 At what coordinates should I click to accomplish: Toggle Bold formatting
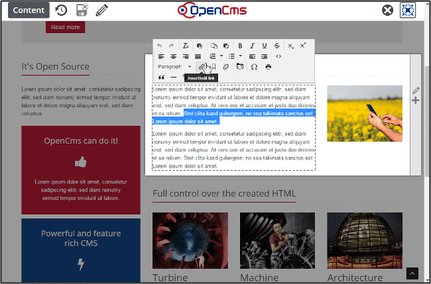point(240,46)
